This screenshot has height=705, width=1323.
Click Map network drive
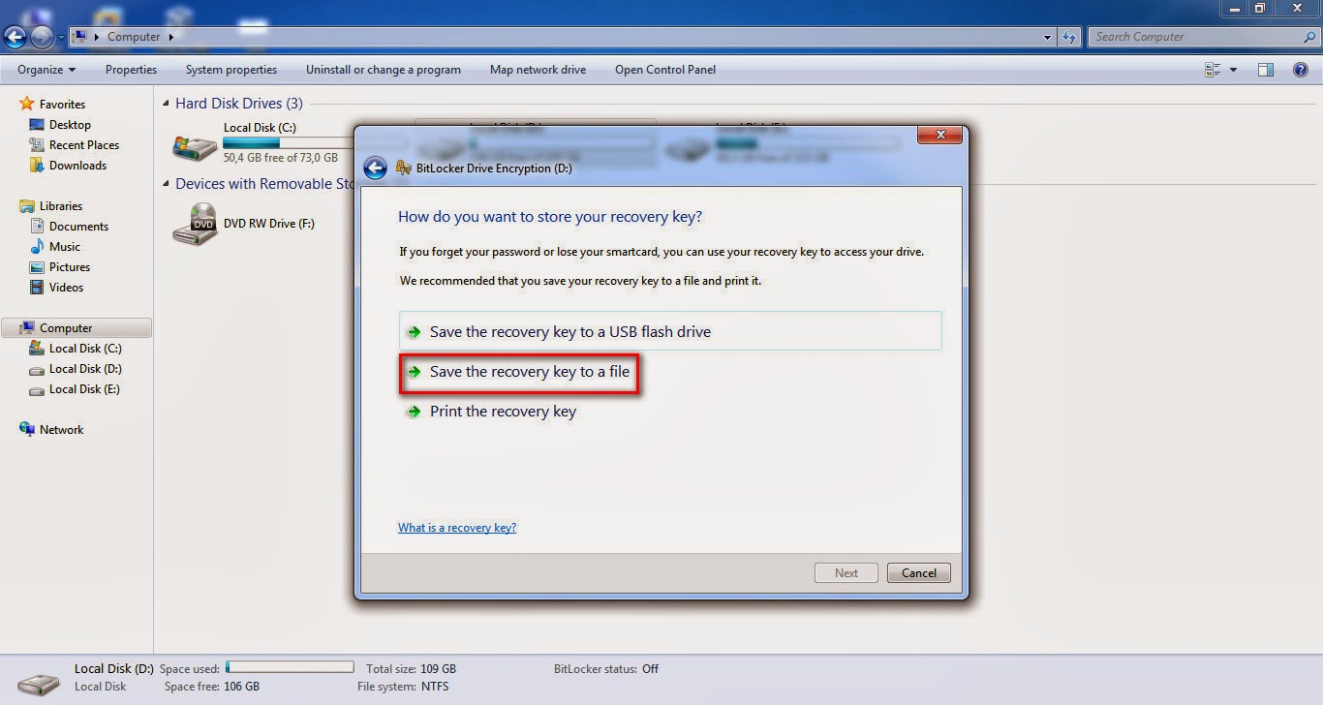point(538,70)
